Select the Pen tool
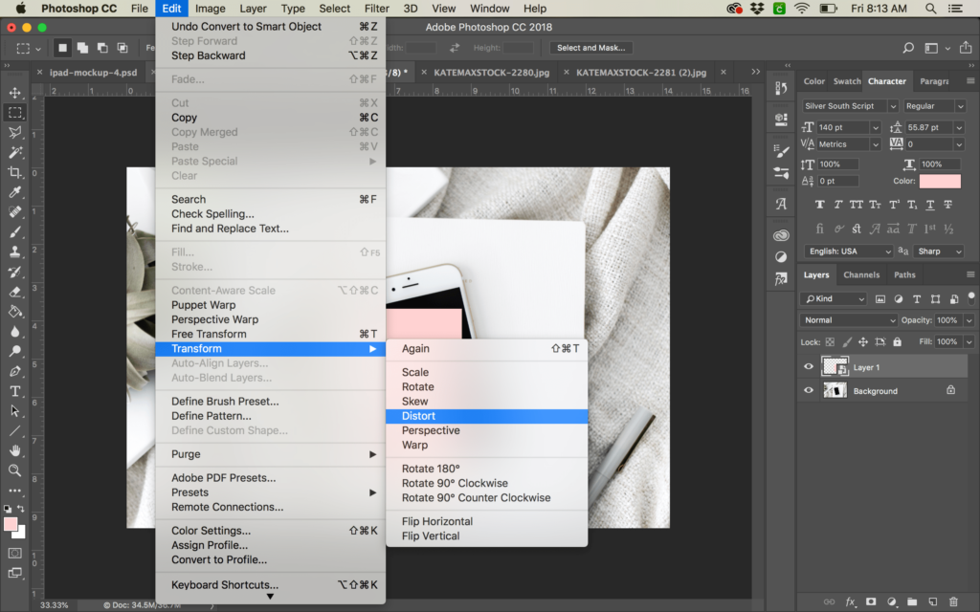This screenshot has height=612, width=980. click(x=15, y=372)
